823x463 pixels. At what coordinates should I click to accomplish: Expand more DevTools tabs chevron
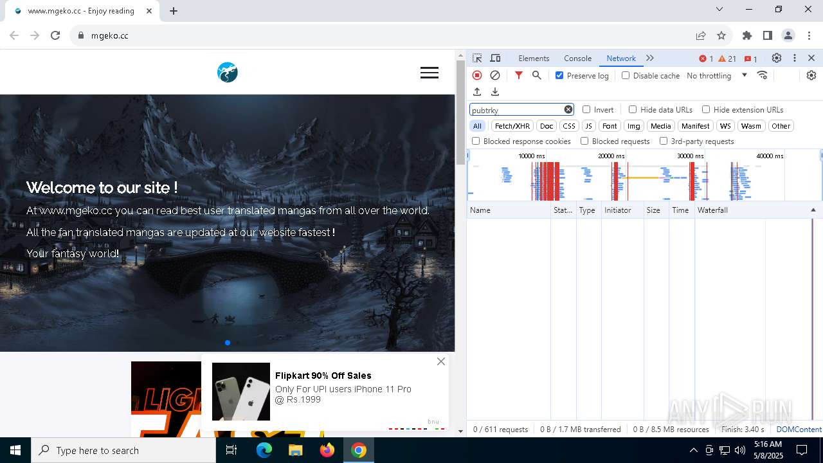650,58
